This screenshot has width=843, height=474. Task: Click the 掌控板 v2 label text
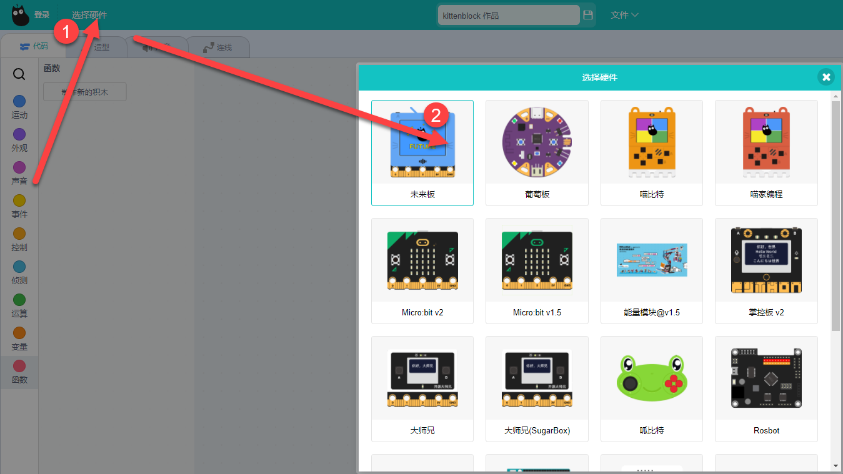[x=766, y=312]
